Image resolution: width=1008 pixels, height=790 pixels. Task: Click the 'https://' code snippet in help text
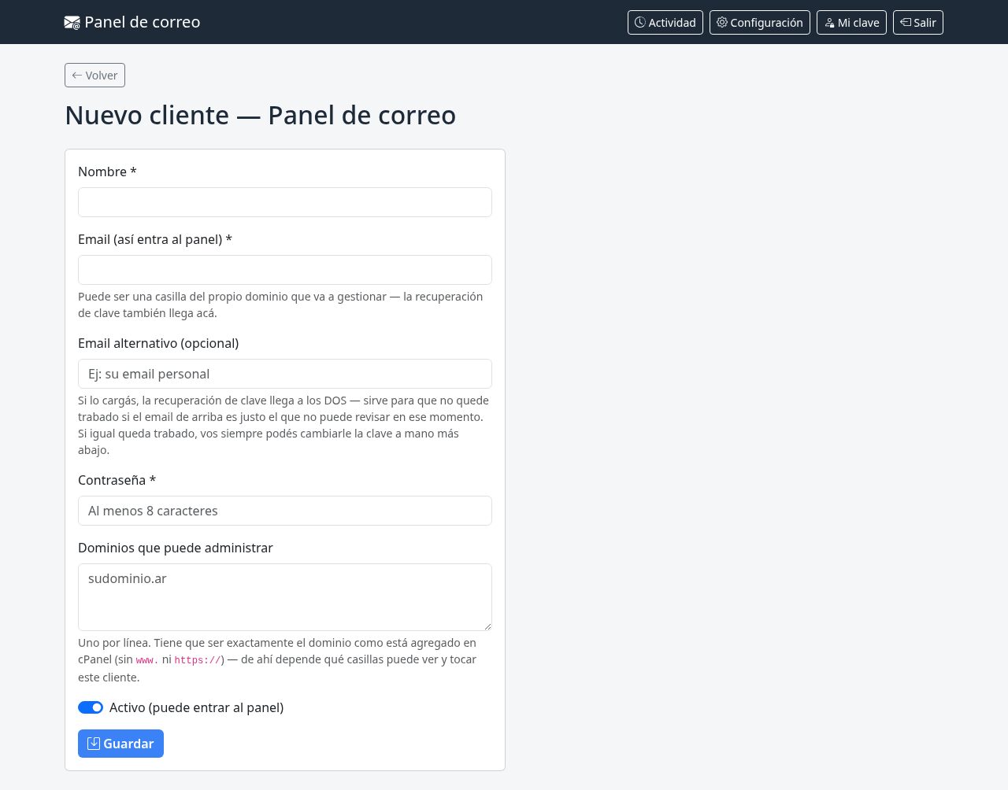(198, 660)
